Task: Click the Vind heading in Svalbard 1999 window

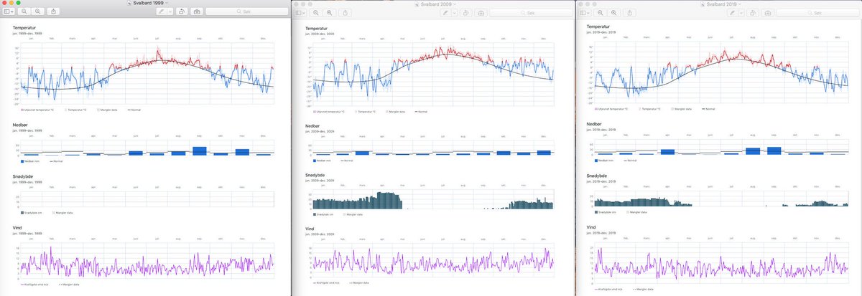Action: [x=19, y=229]
